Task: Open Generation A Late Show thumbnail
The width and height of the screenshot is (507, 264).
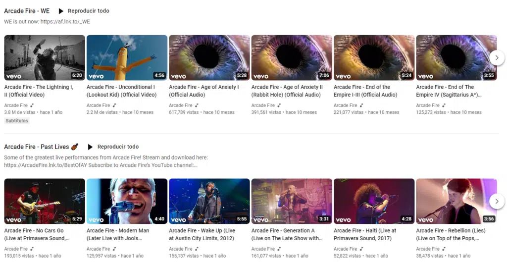Action: (x=292, y=201)
